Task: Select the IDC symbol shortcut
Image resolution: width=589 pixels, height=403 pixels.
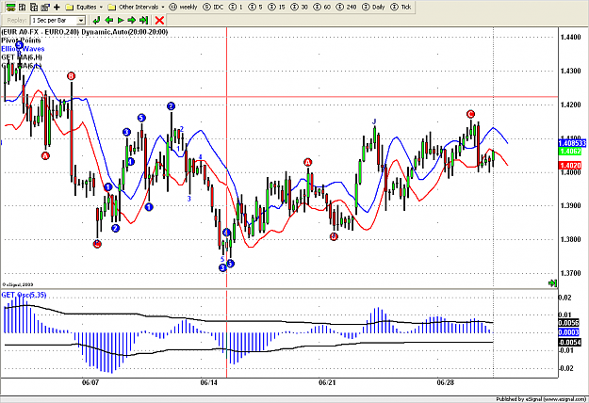Action: [x=213, y=8]
